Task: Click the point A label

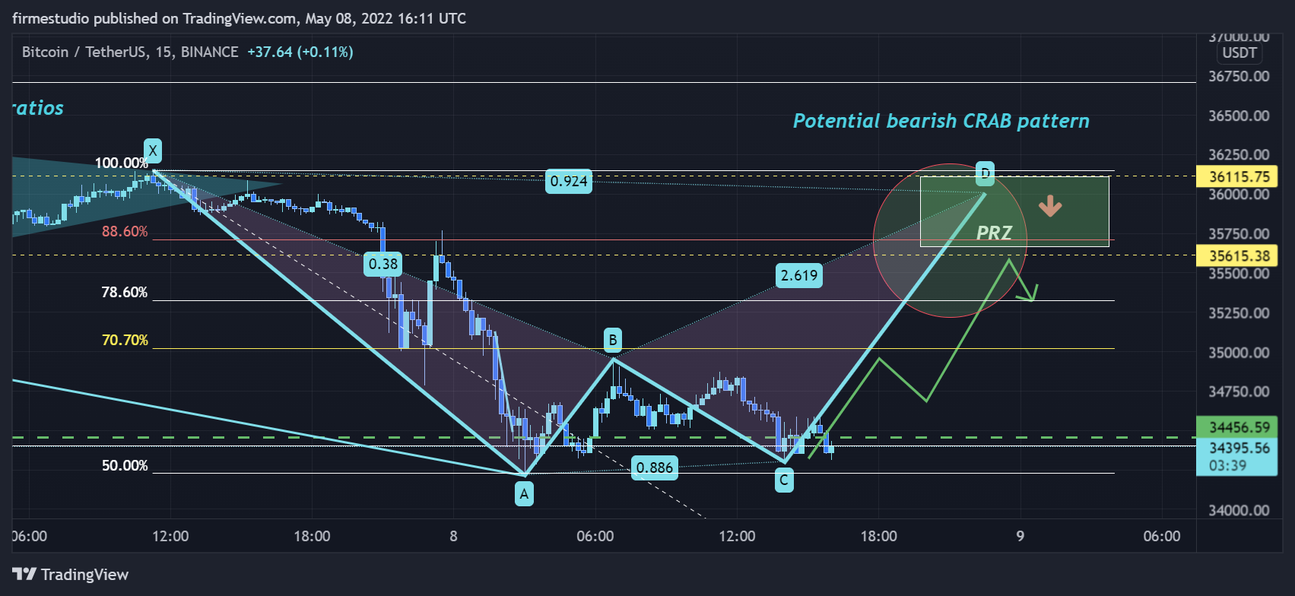Action: (x=524, y=495)
